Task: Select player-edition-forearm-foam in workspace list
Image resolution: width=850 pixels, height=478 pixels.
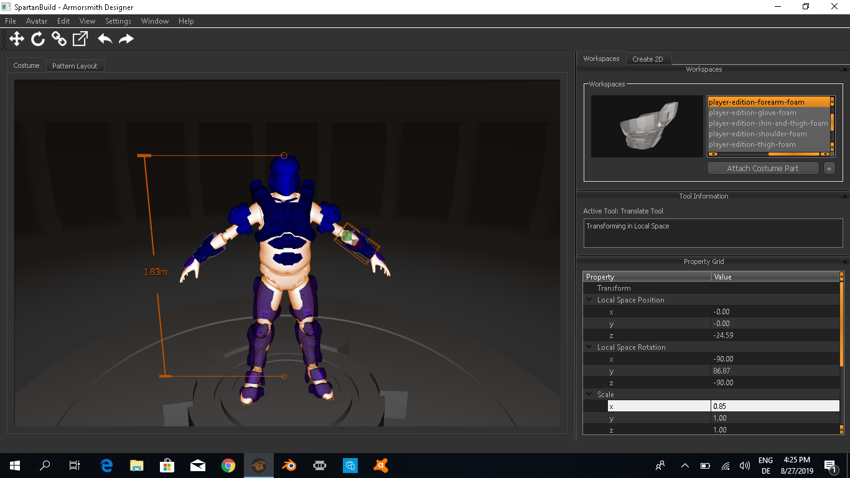Action: coord(768,102)
